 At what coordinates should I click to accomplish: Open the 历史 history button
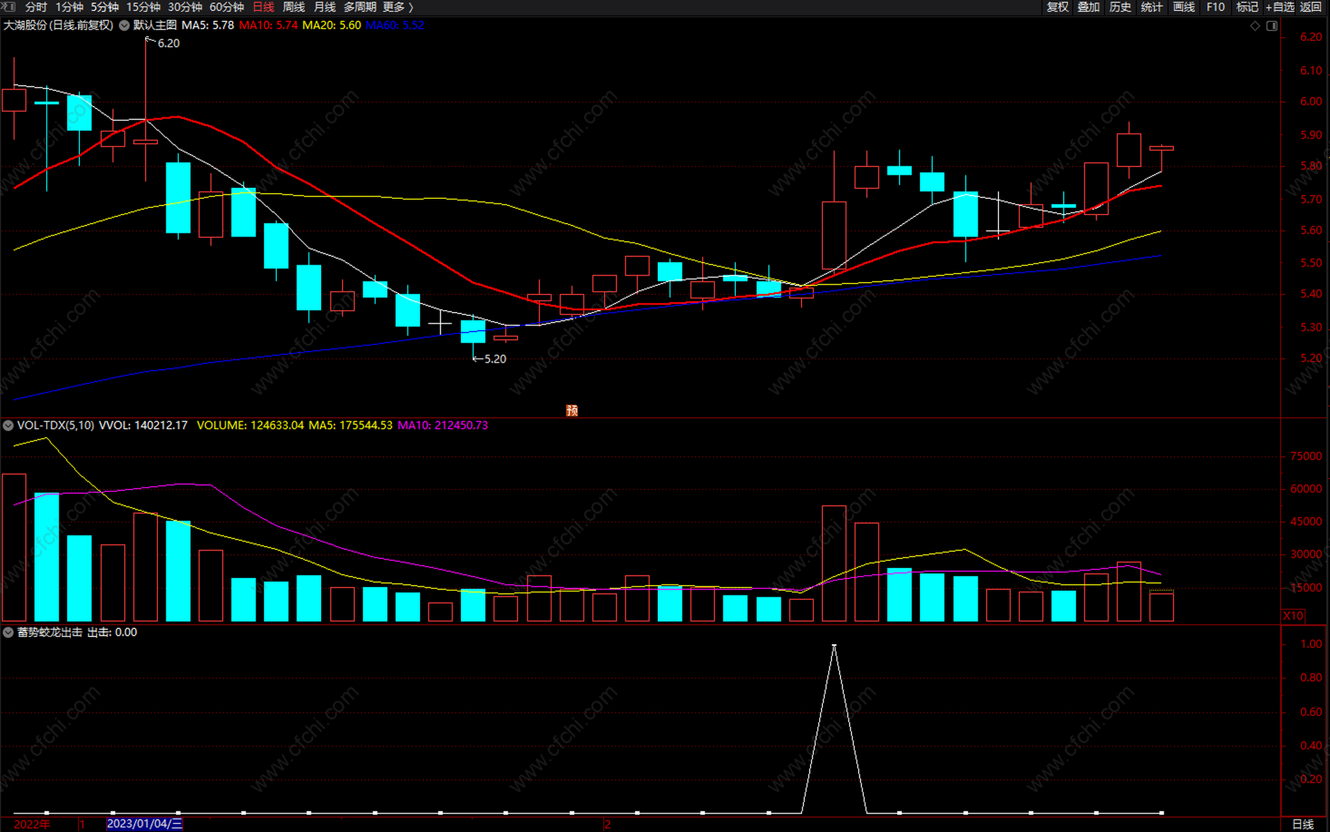click(x=1120, y=7)
